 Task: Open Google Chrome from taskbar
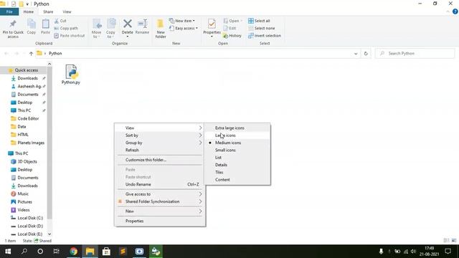(73, 252)
